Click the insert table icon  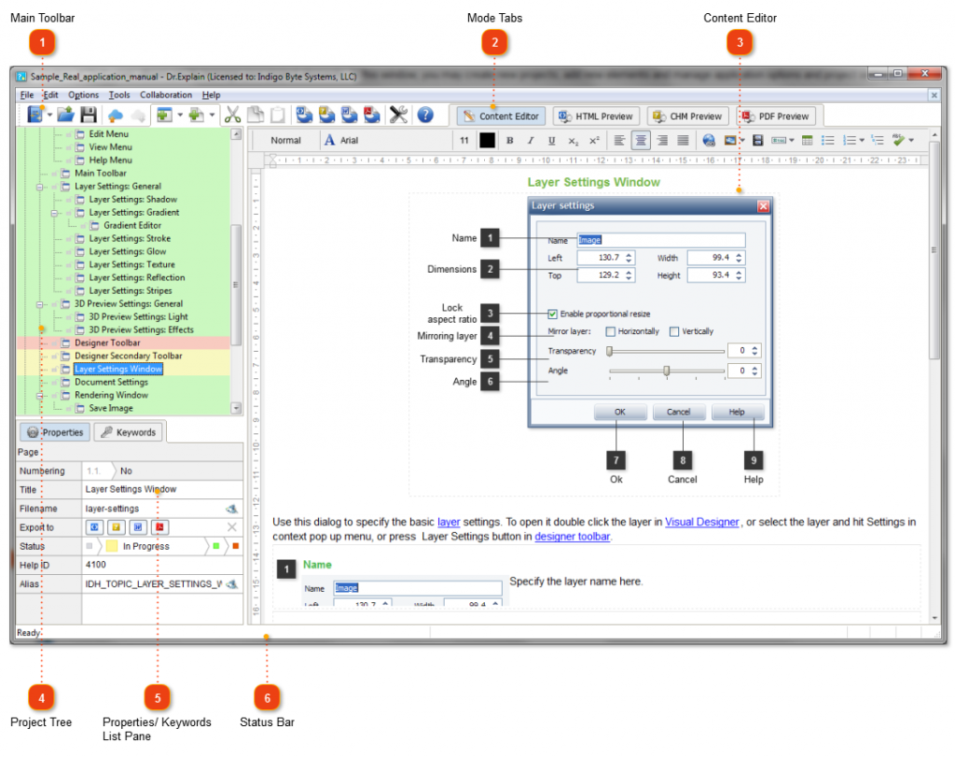[807, 141]
